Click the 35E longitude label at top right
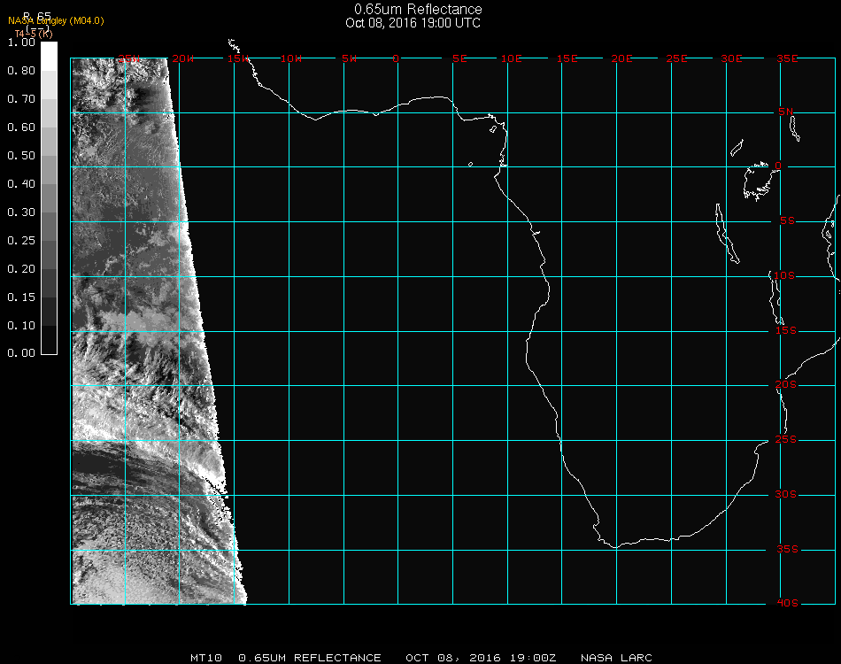841x664 pixels. point(787,58)
